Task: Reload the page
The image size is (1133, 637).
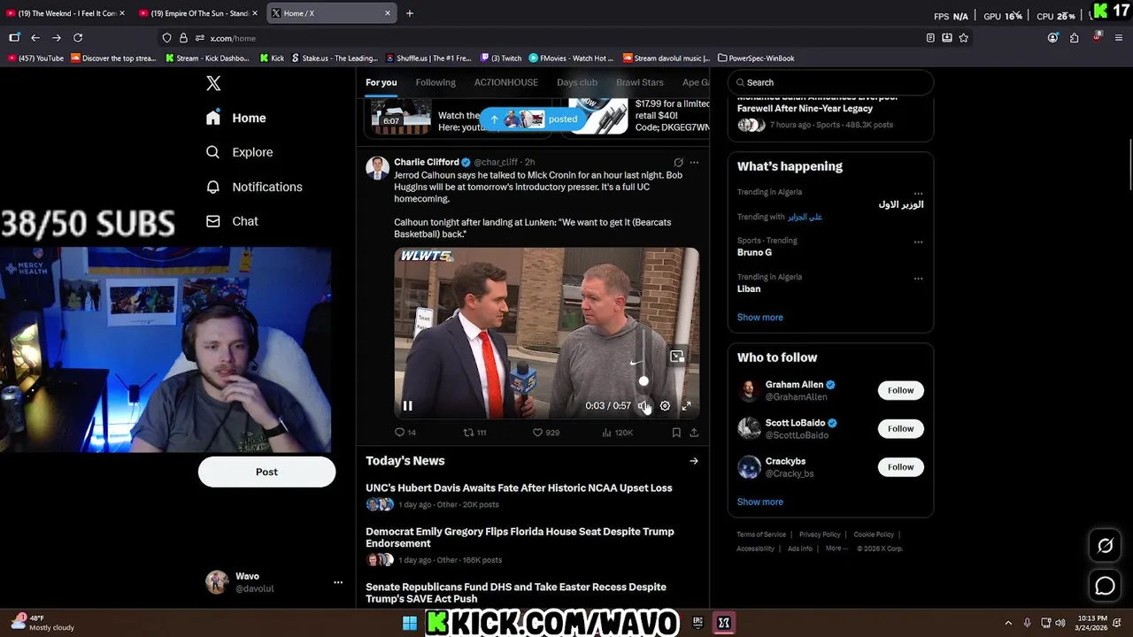Action: point(78,38)
